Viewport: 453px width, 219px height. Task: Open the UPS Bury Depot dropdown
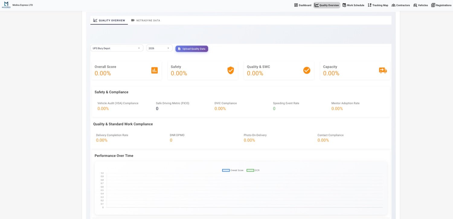[117, 48]
